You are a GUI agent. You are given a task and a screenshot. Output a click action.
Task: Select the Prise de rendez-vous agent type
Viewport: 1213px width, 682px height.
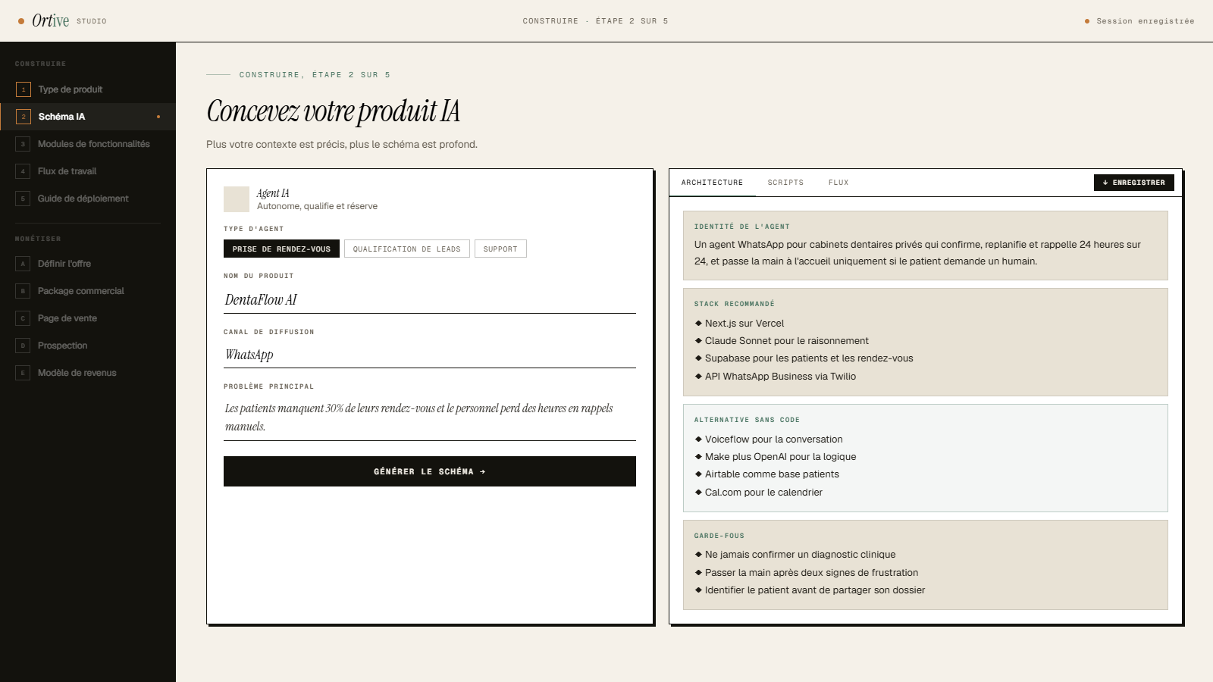click(281, 249)
